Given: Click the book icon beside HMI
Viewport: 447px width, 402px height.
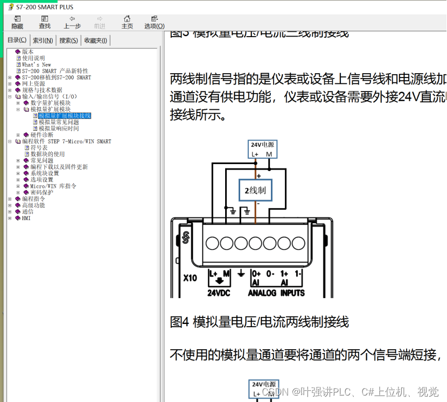Looking at the screenshot, I should click(x=18, y=218).
